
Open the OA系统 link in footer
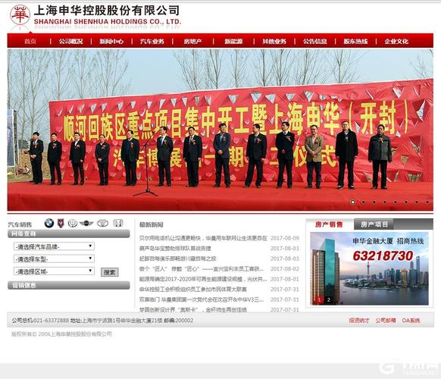(411, 321)
